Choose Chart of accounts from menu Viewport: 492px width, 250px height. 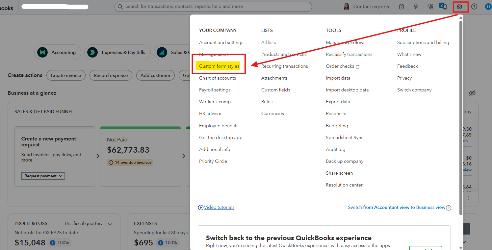218,78
